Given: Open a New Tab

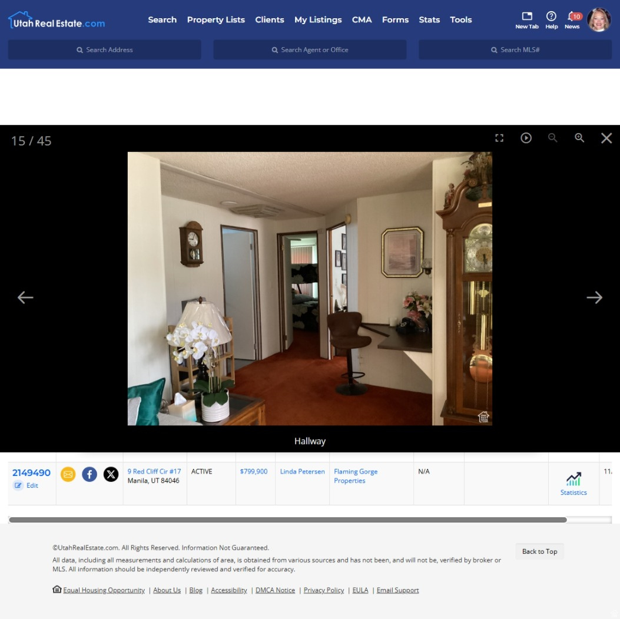Looking at the screenshot, I should (x=526, y=19).
